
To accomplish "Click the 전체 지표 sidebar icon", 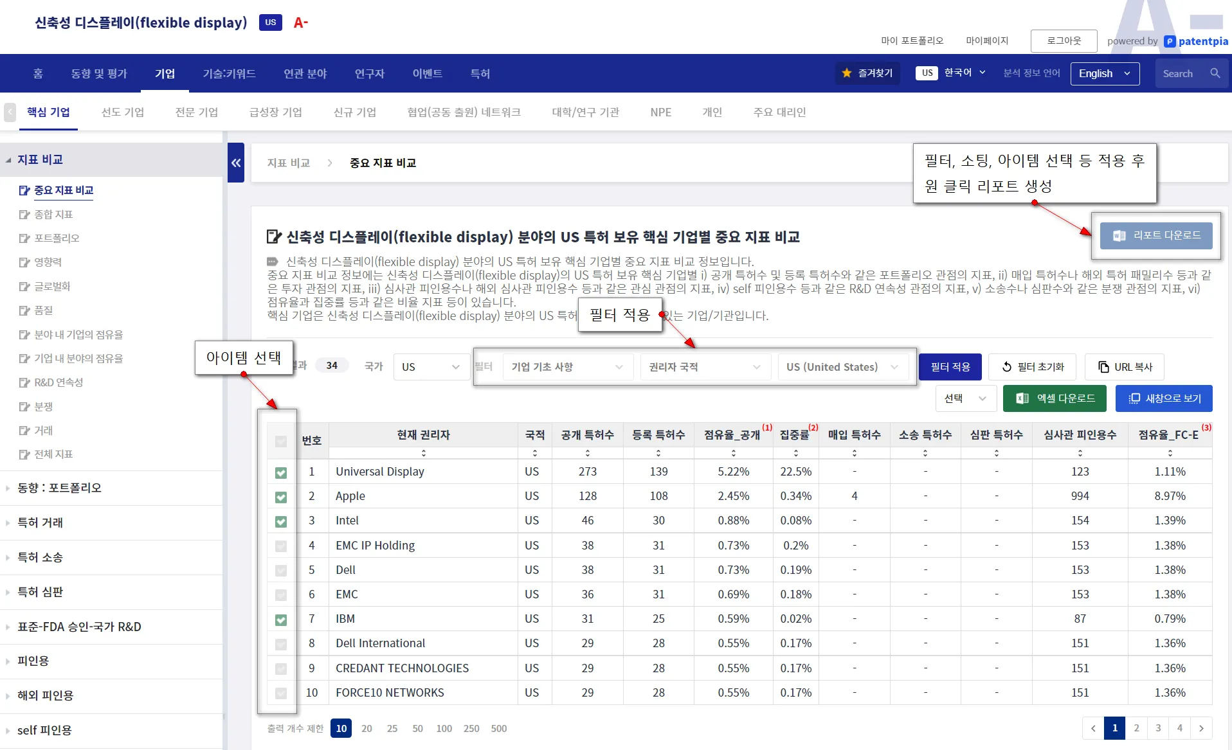I will coord(24,454).
